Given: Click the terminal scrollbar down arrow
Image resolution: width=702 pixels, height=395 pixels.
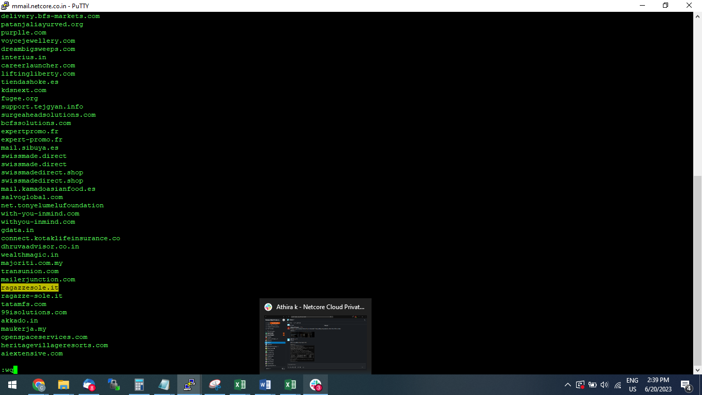Looking at the screenshot, I should 697,370.
